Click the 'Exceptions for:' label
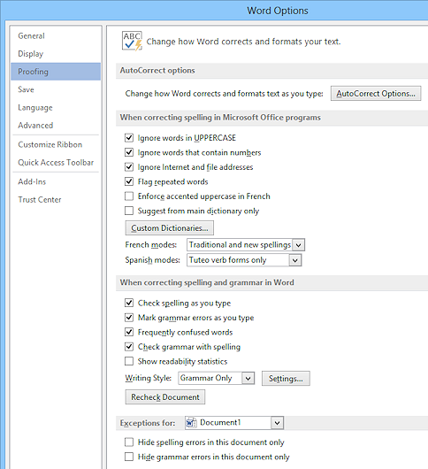Viewport: 428px width, 469px height. [x=148, y=423]
